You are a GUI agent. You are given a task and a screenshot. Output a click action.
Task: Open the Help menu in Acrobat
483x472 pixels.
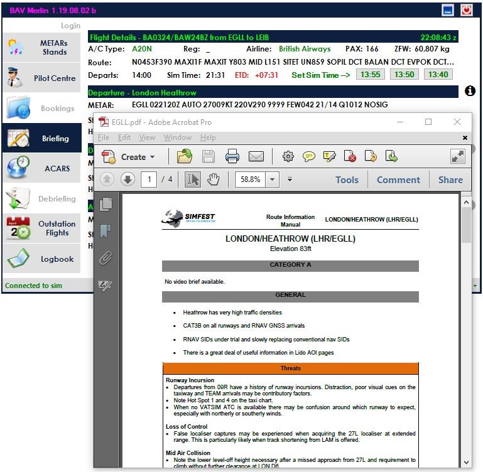[x=208, y=137]
